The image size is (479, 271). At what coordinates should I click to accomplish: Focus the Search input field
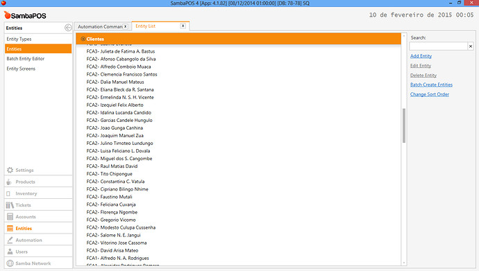click(x=438, y=46)
